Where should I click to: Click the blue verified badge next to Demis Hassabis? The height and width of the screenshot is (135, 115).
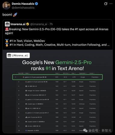click(36, 4)
